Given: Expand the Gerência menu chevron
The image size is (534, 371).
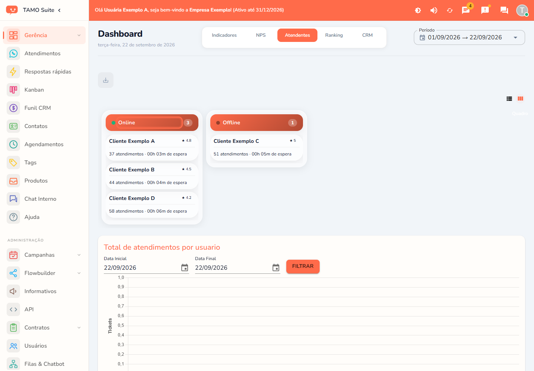Looking at the screenshot, I should click(x=79, y=35).
